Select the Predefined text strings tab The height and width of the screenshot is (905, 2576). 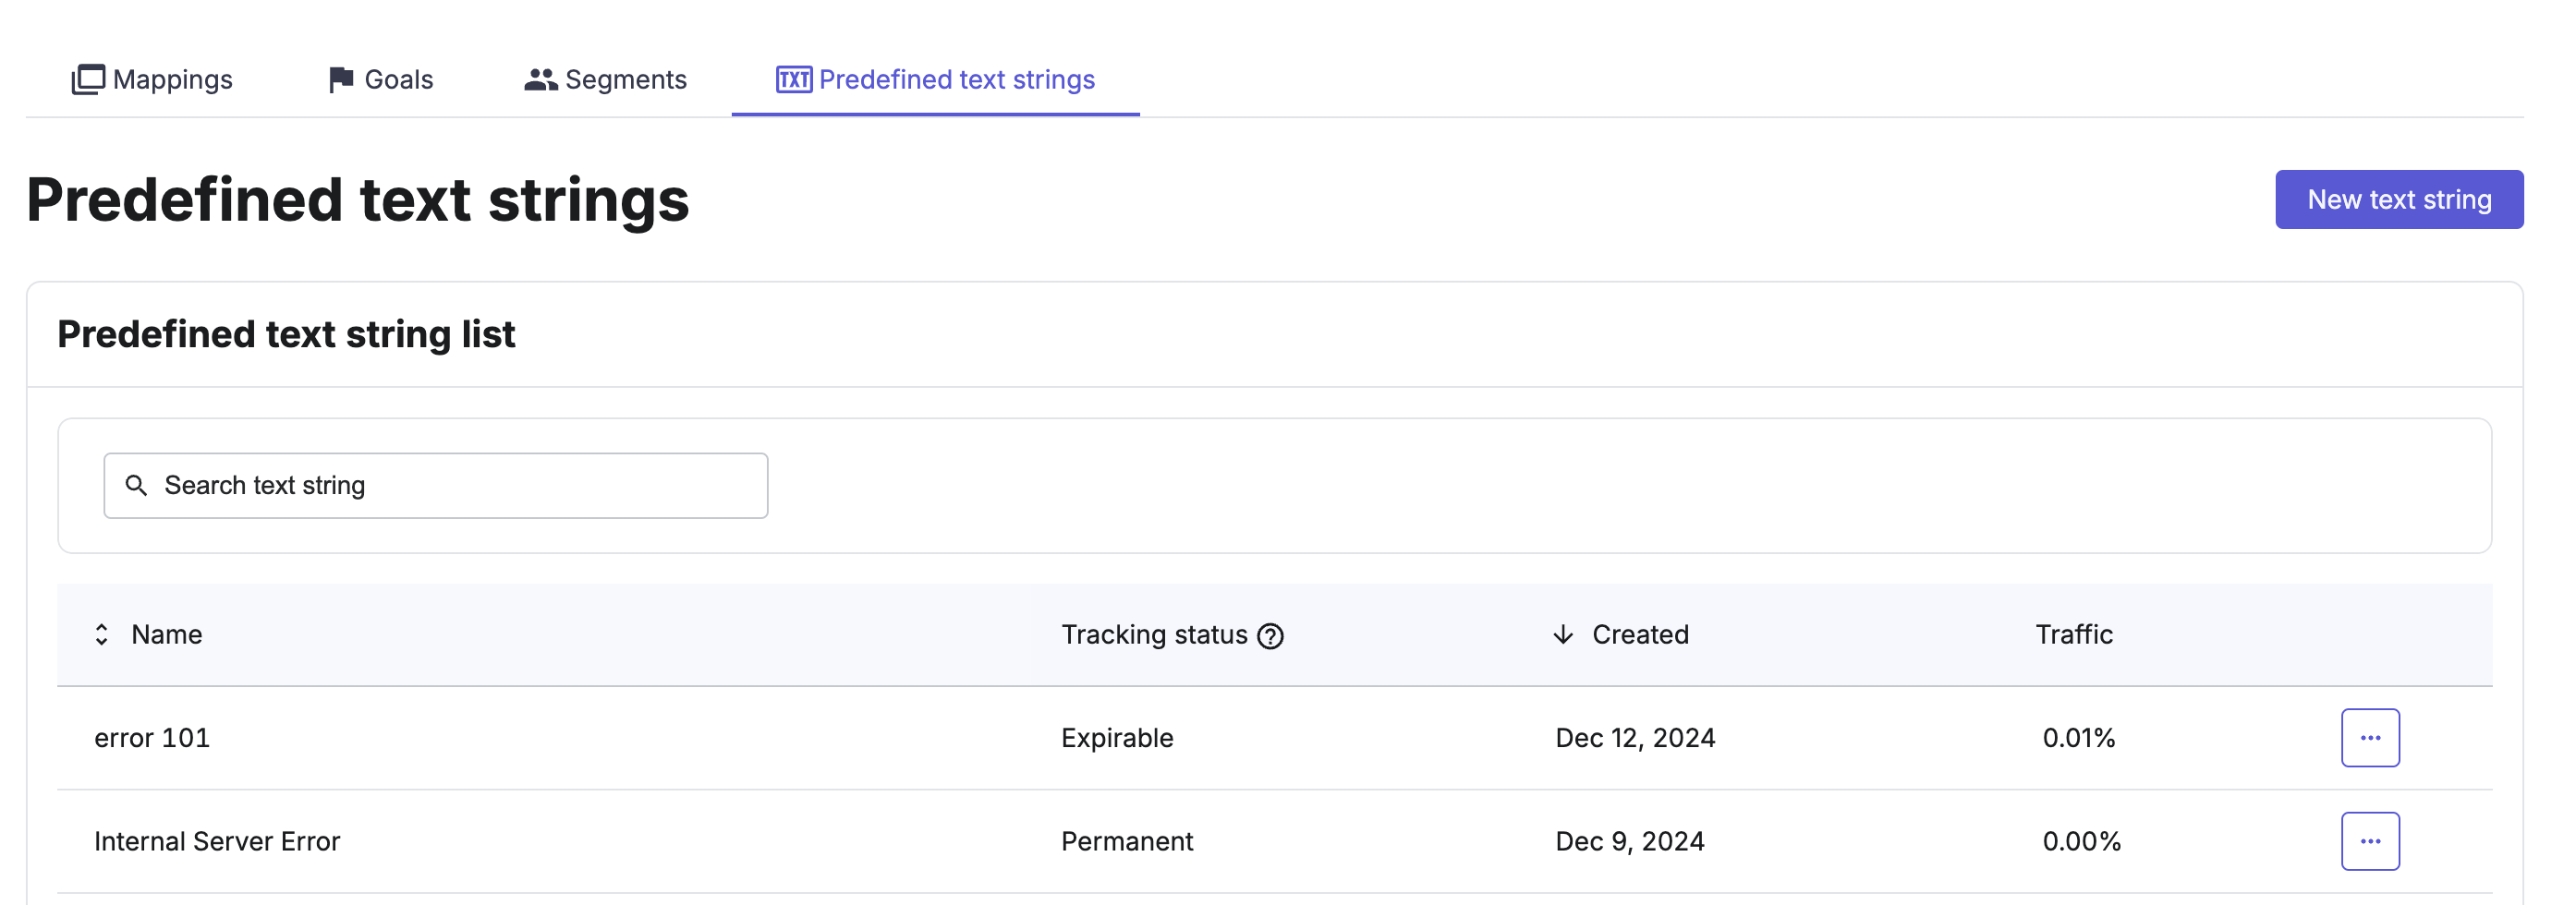coord(956,79)
